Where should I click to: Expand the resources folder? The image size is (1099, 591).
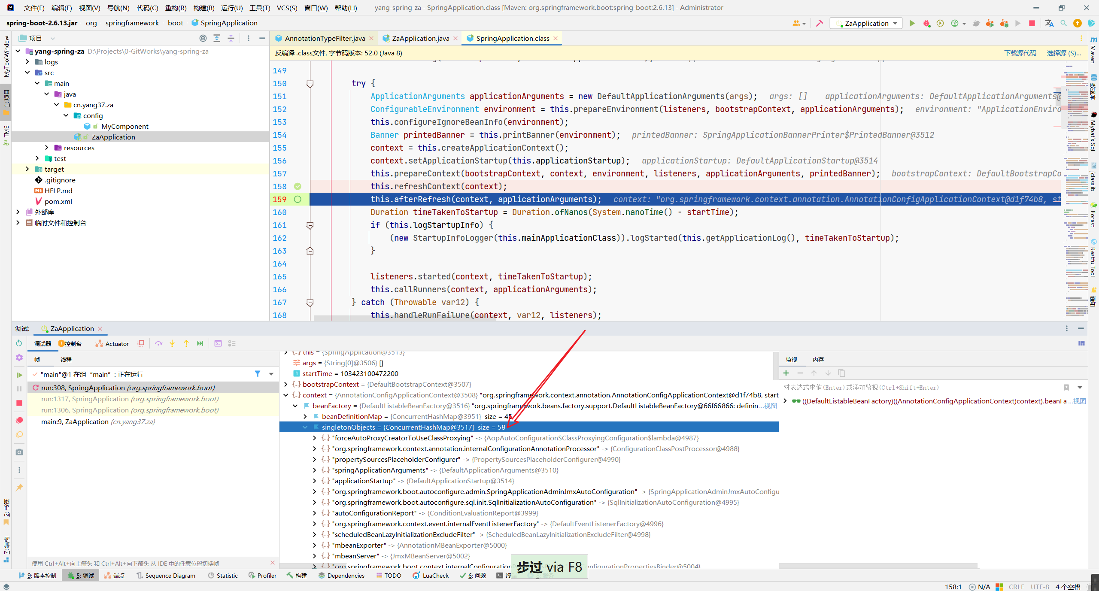point(47,148)
